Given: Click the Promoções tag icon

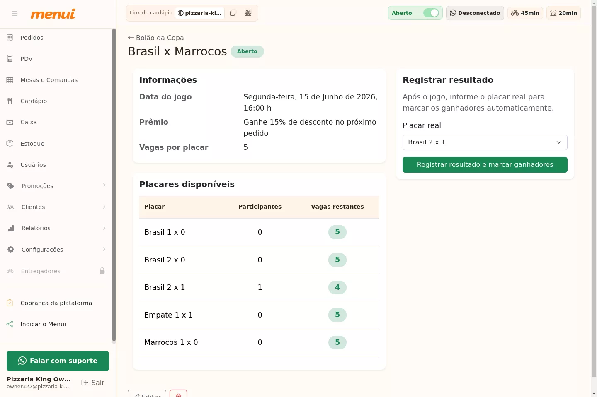Looking at the screenshot, I should (x=11, y=186).
